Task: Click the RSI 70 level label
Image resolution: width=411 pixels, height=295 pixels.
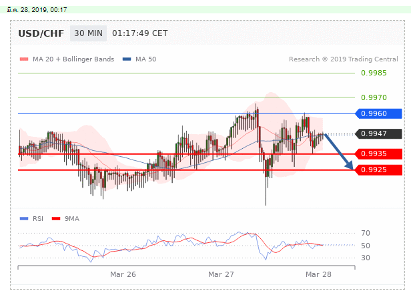Action: (x=366, y=233)
